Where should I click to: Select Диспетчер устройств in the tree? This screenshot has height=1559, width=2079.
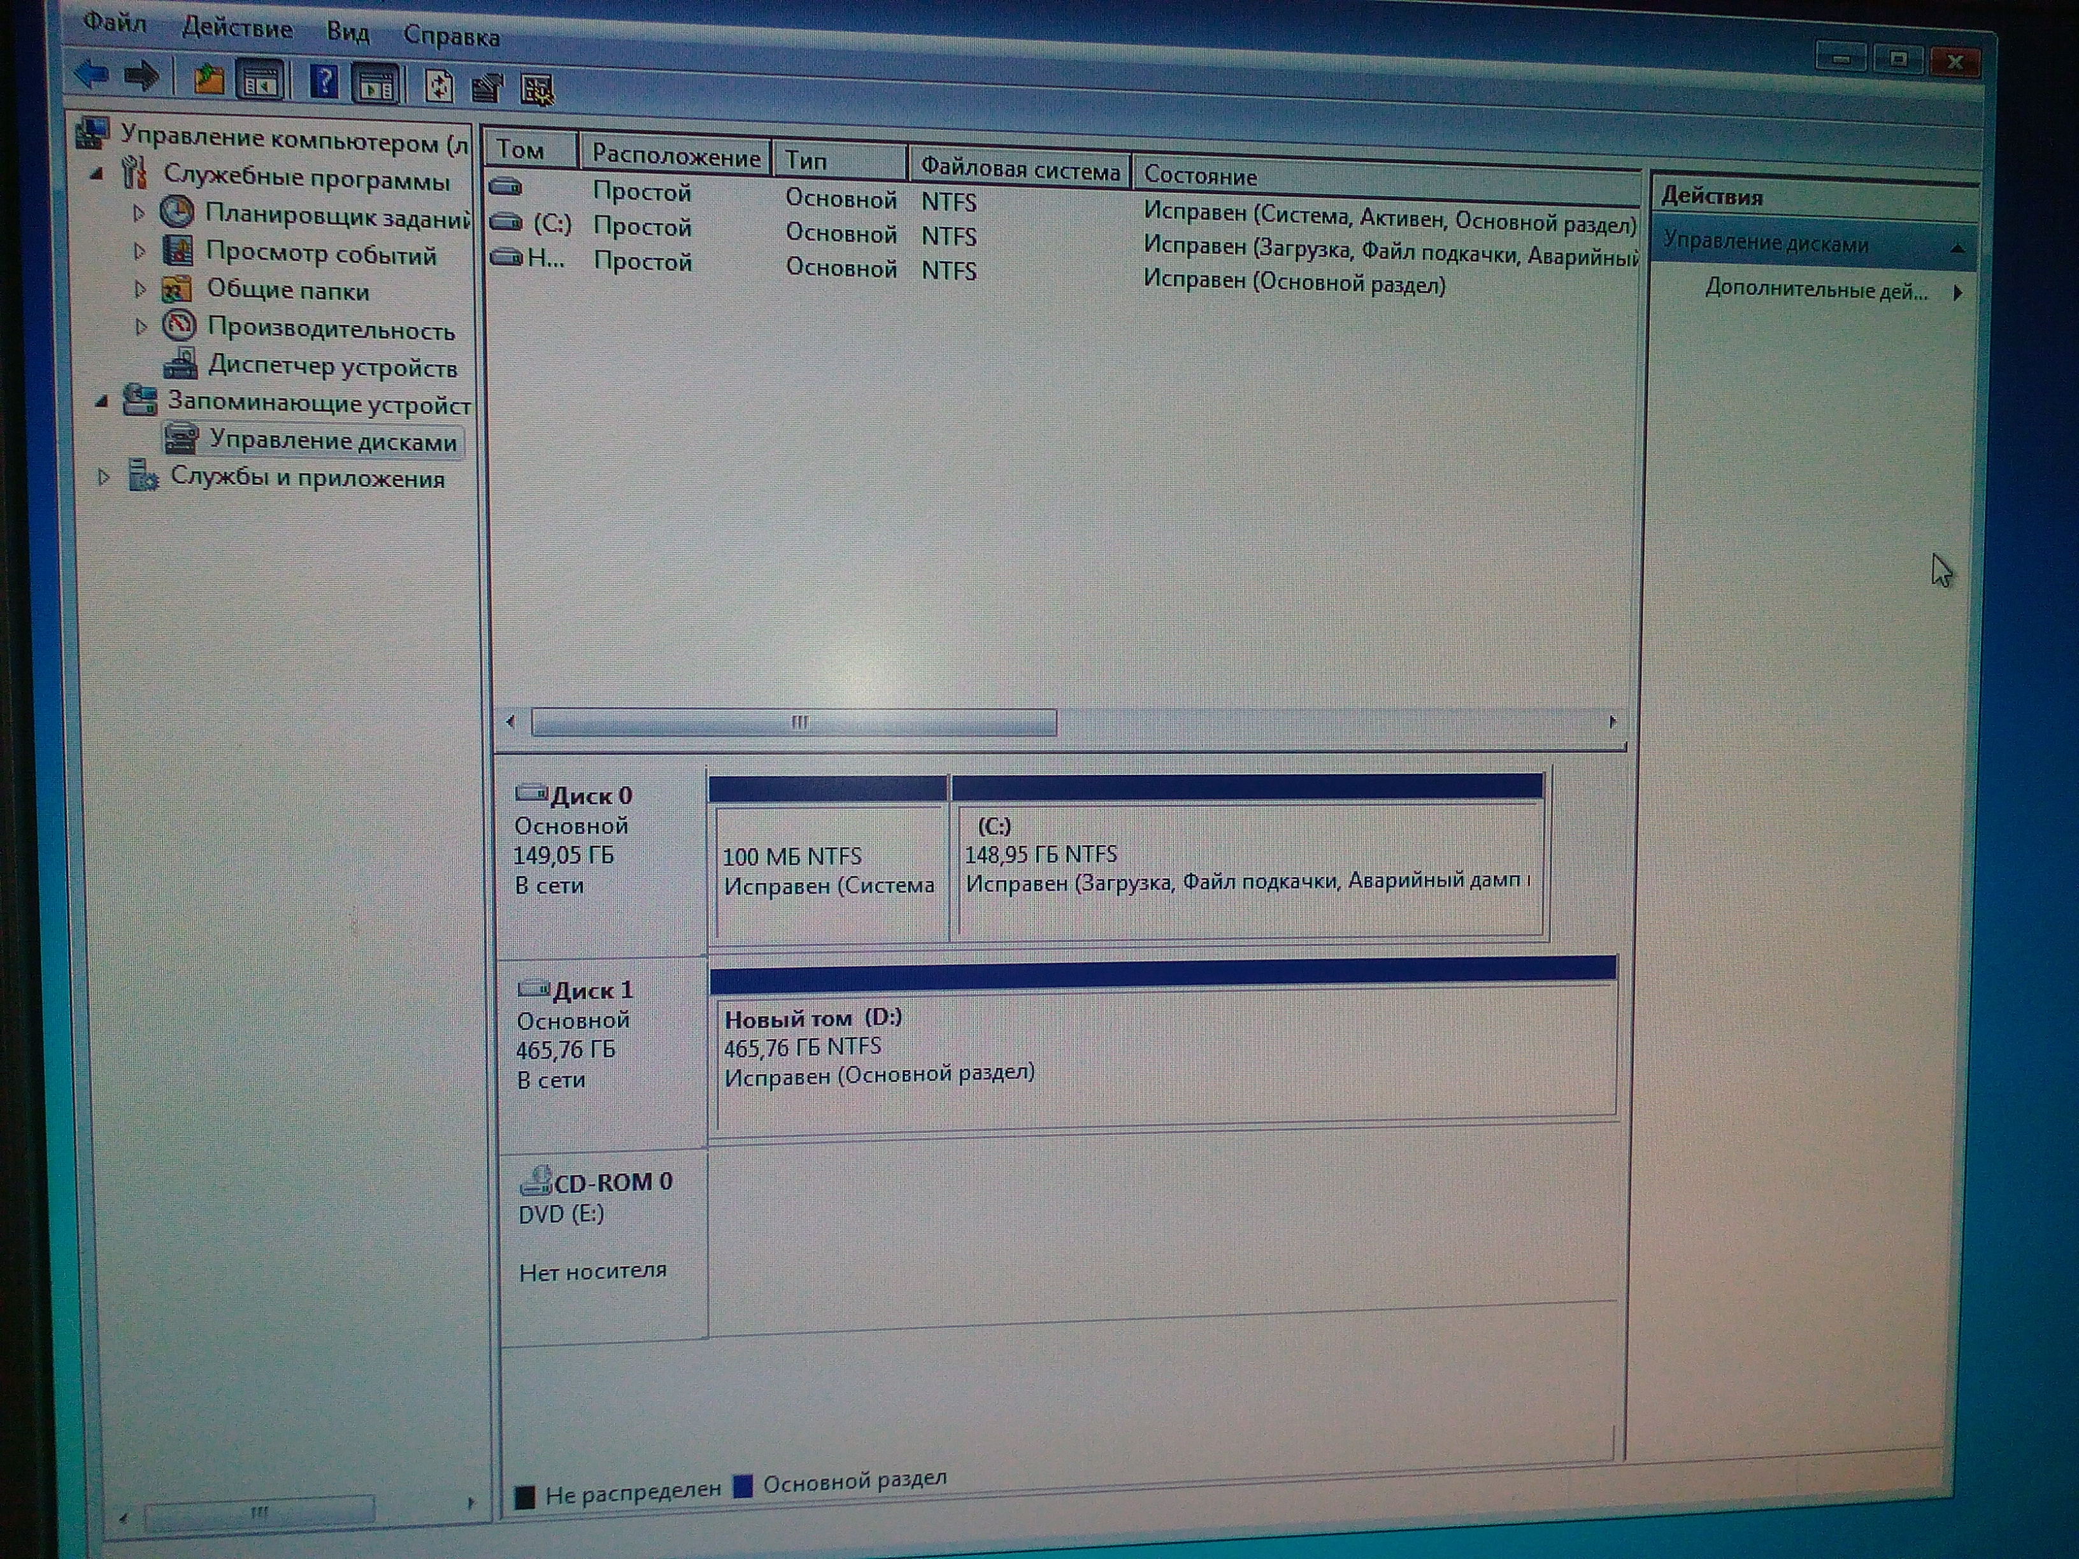[331, 366]
